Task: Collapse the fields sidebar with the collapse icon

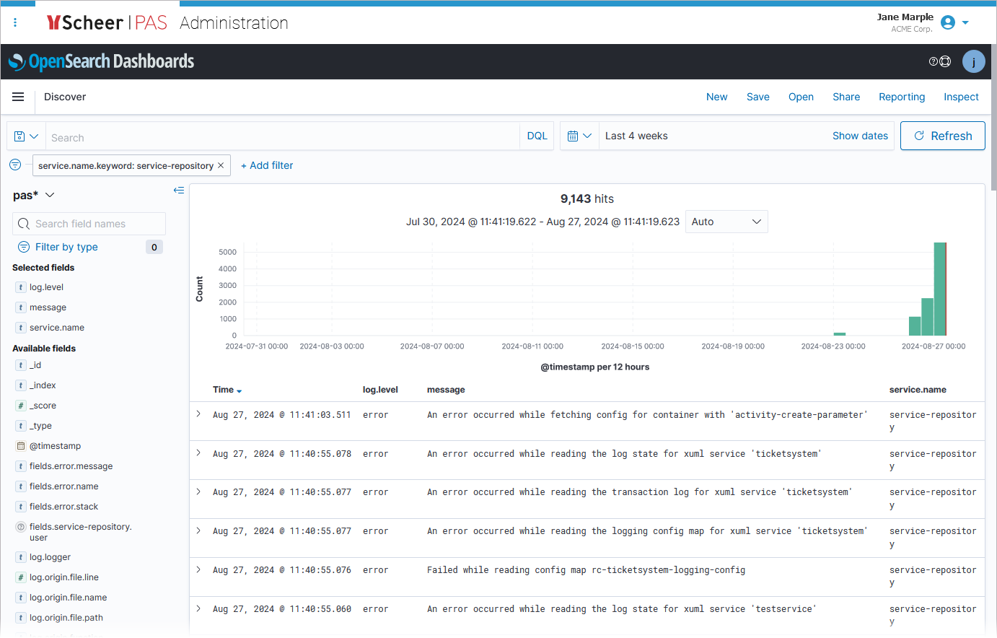Action: click(179, 190)
